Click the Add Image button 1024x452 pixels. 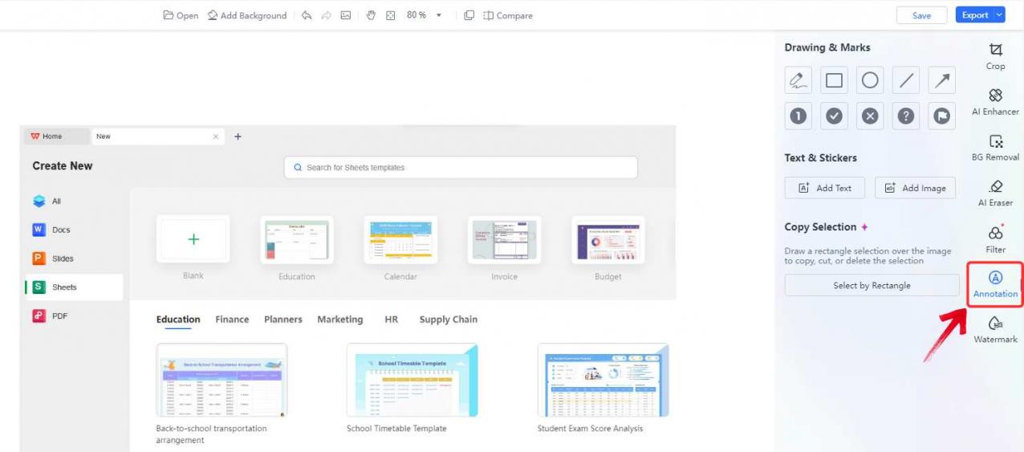click(x=916, y=188)
